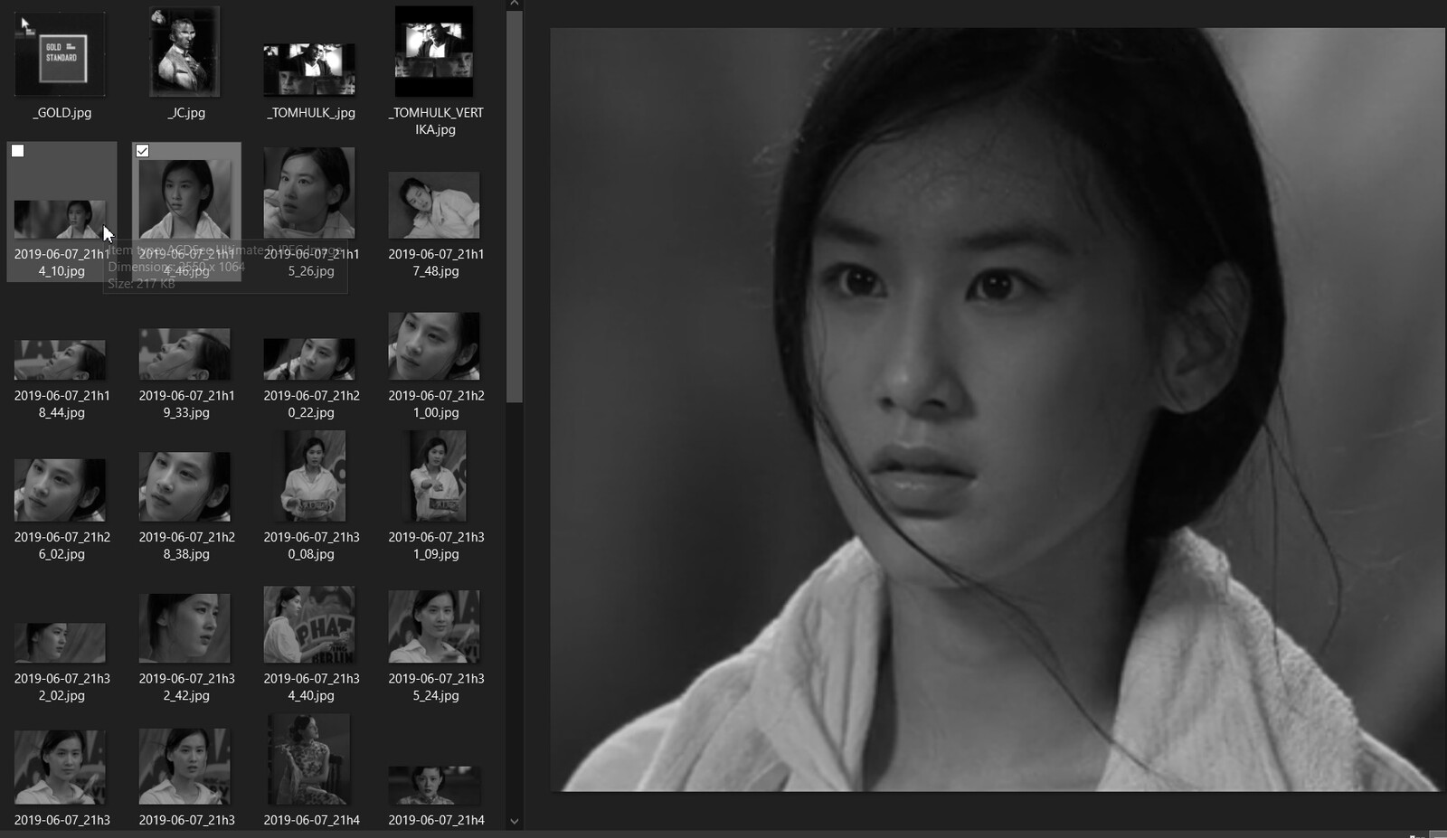Click the file name _JC.jpg
The height and width of the screenshot is (838, 1447).
(x=186, y=112)
